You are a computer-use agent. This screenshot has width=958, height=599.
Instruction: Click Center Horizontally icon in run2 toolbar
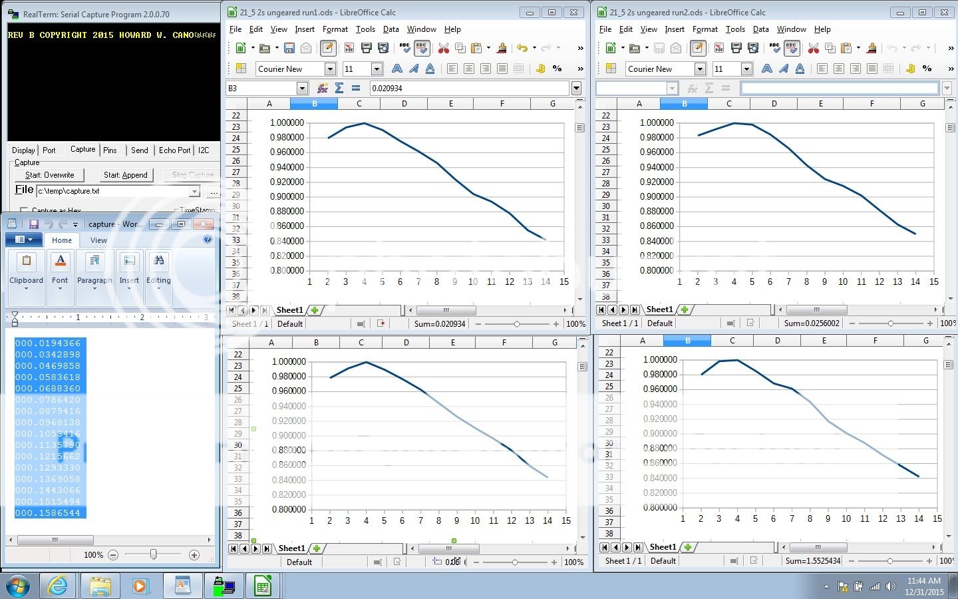839,69
